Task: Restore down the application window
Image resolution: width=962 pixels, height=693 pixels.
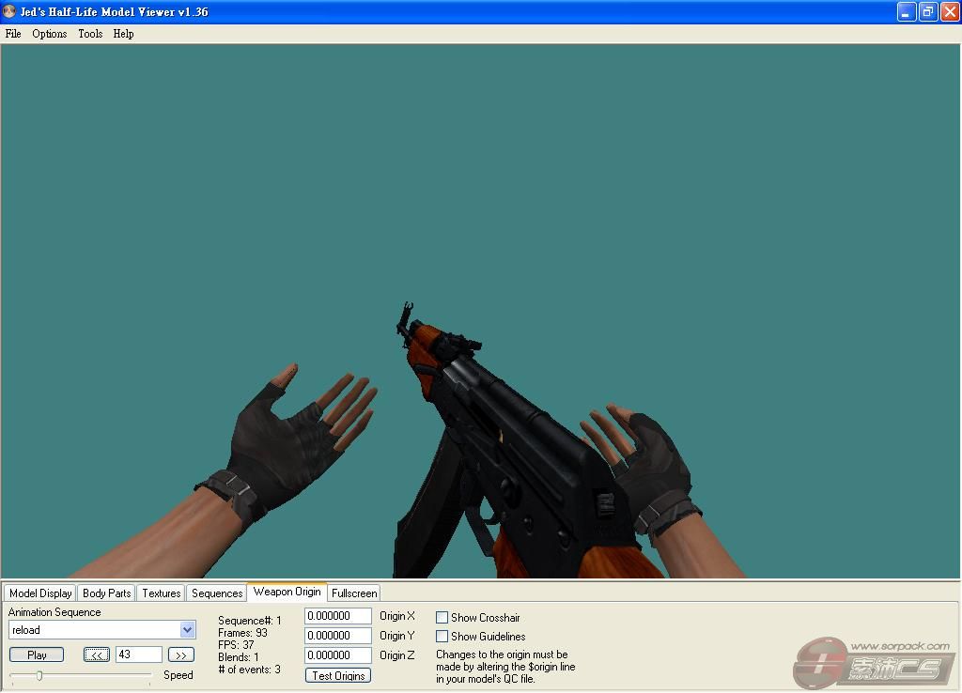Action: (x=928, y=12)
